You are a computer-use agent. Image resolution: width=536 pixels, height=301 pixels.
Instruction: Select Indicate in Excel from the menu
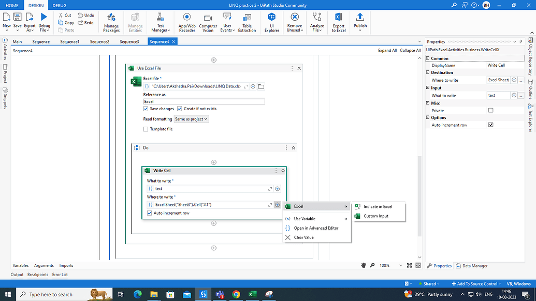379,206
